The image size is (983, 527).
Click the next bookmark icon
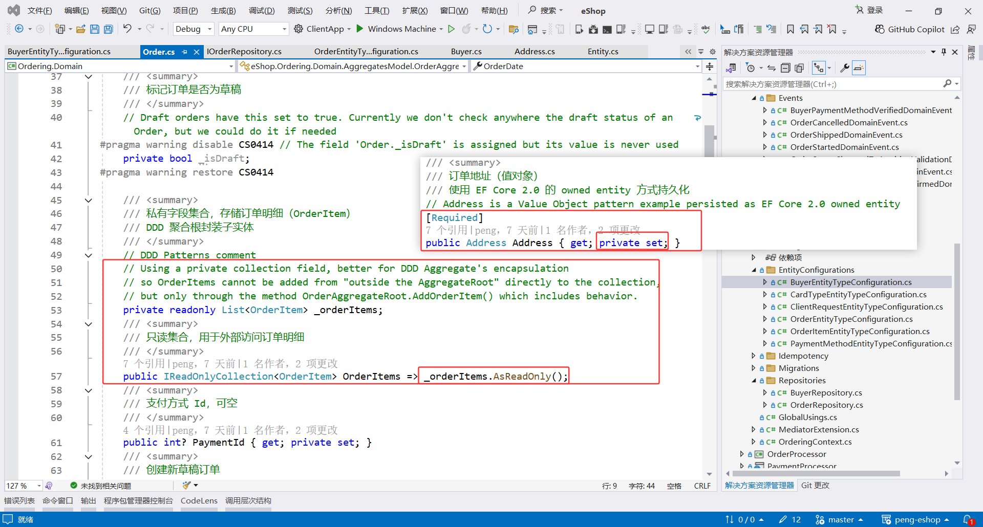[x=818, y=29]
